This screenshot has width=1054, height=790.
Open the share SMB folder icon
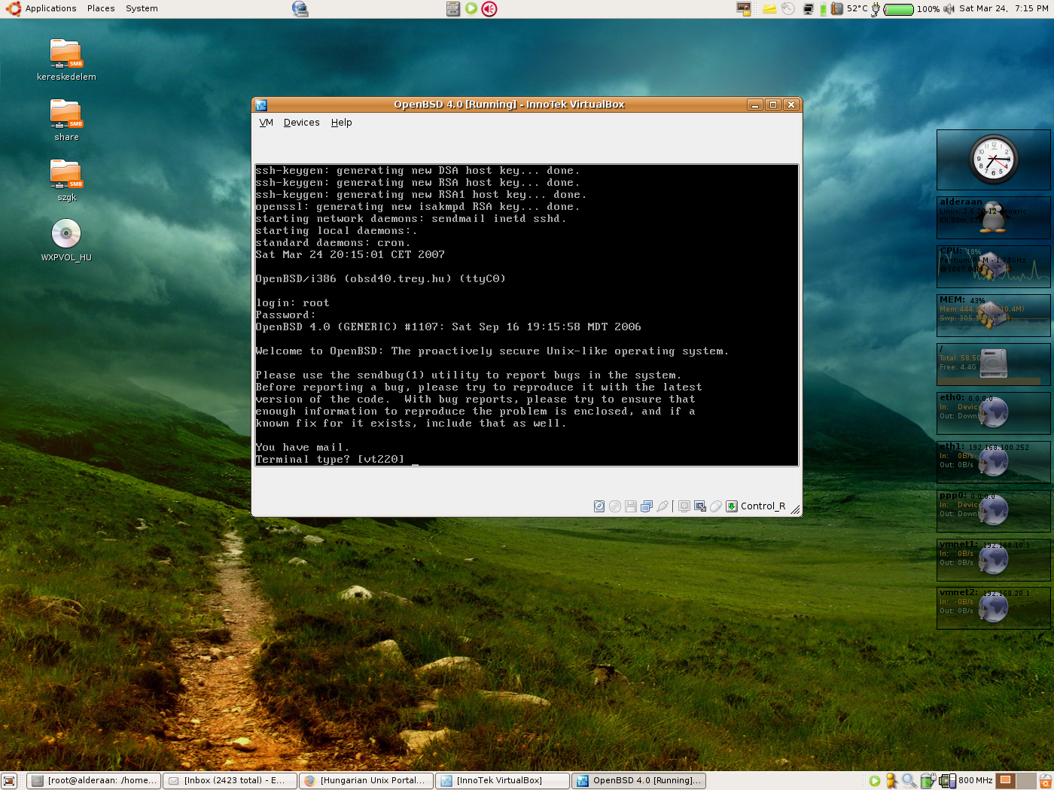66,120
